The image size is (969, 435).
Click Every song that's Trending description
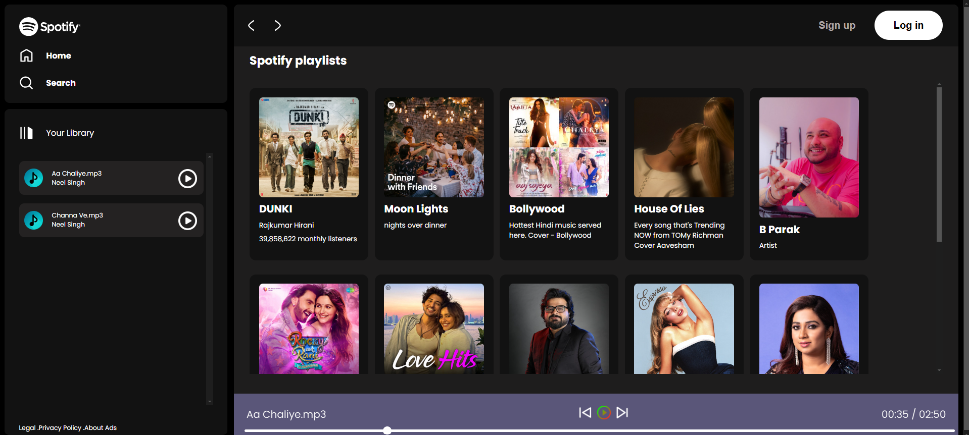(680, 235)
